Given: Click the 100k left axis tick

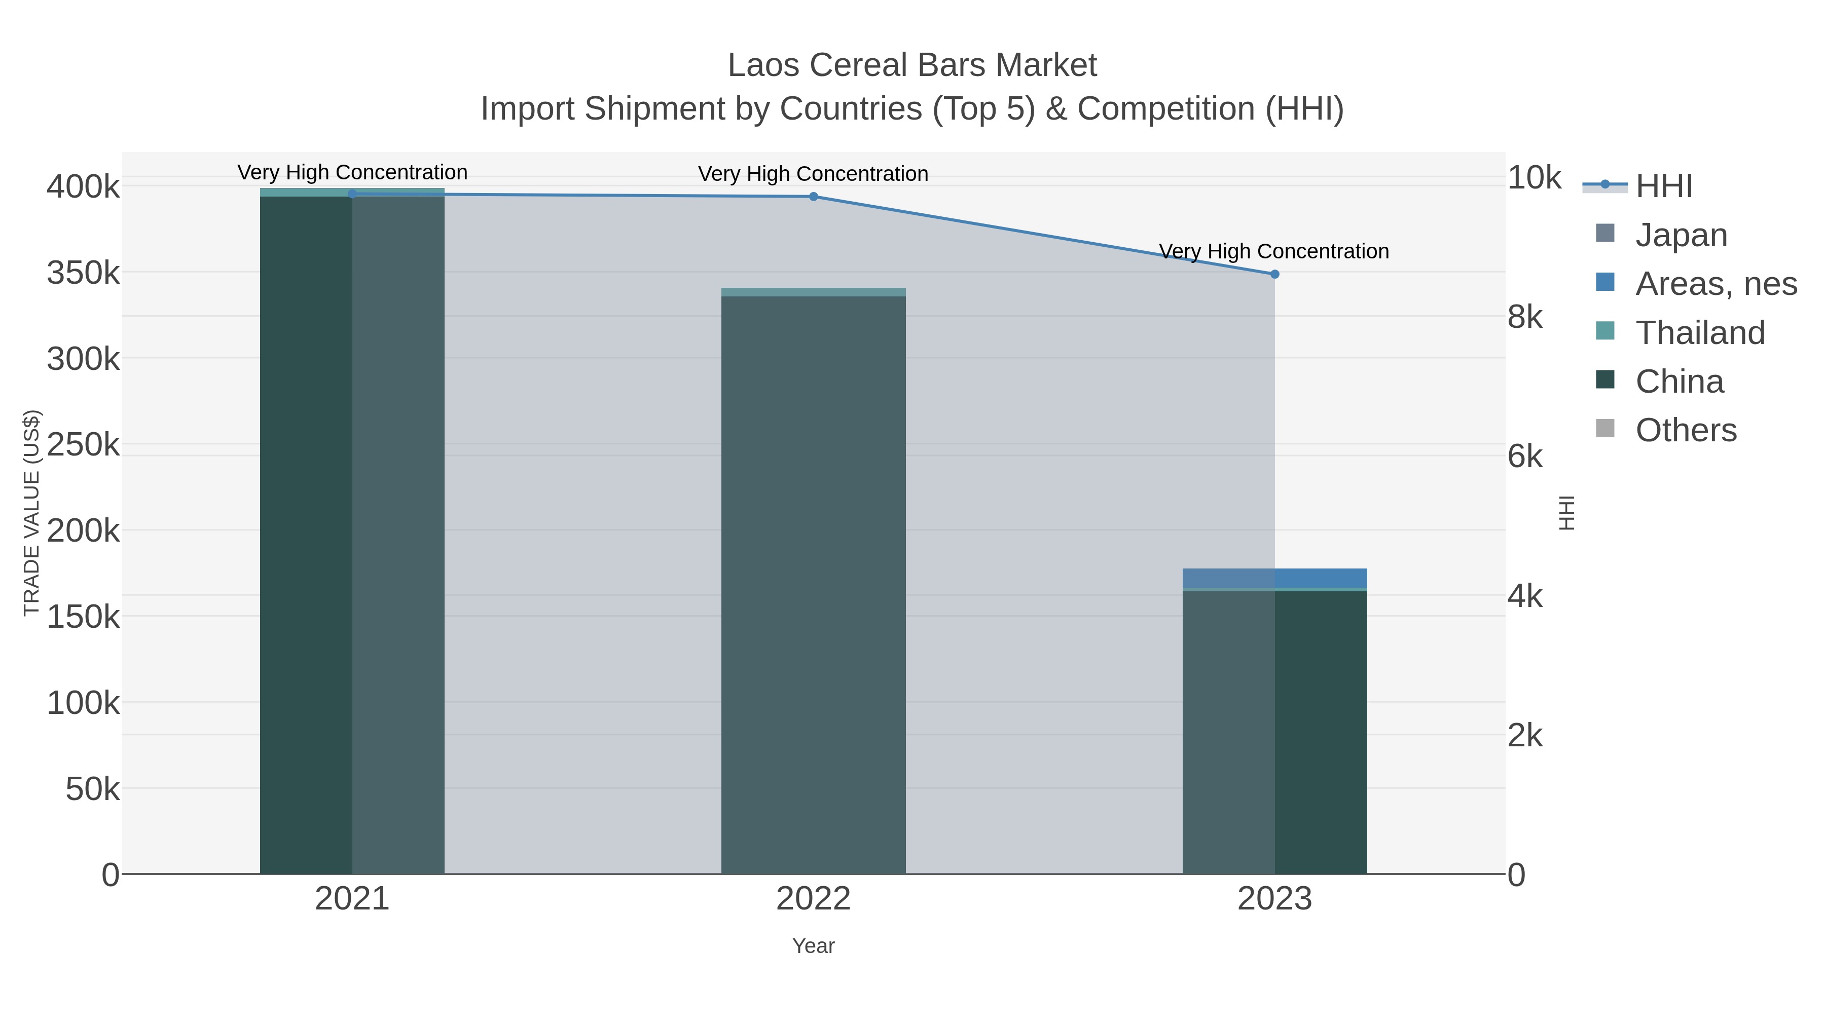Looking at the screenshot, I should 83,703.
